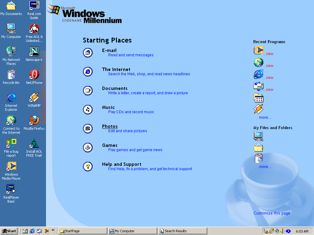The width and height of the screenshot is (314, 235).
Task: Open the Photos icon
Action: (88, 128)
